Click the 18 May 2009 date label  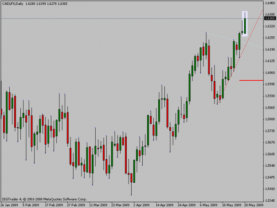click(232, 205)
